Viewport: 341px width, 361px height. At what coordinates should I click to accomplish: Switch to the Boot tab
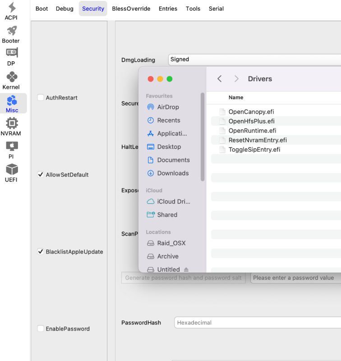click(x=41, y=9)
